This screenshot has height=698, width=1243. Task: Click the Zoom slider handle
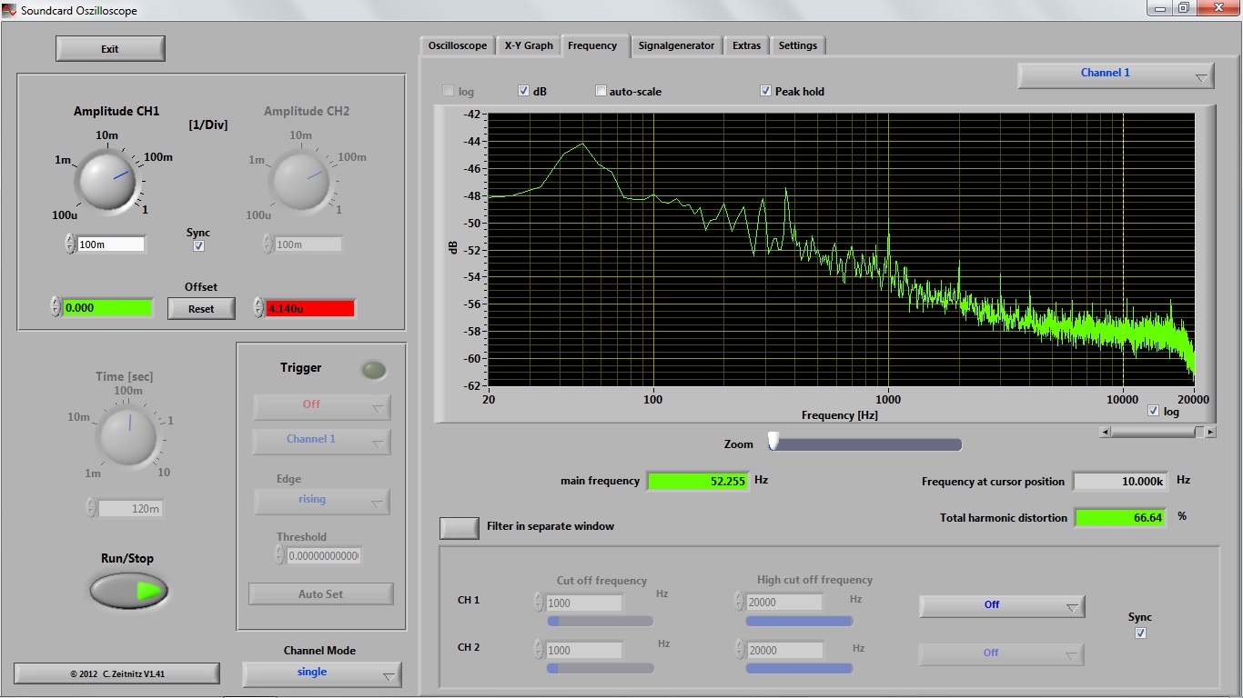[773, 442]
